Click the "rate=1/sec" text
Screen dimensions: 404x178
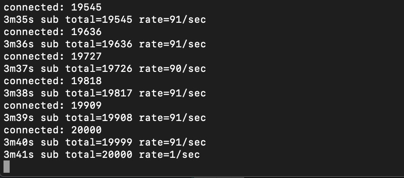click(169, 155)
